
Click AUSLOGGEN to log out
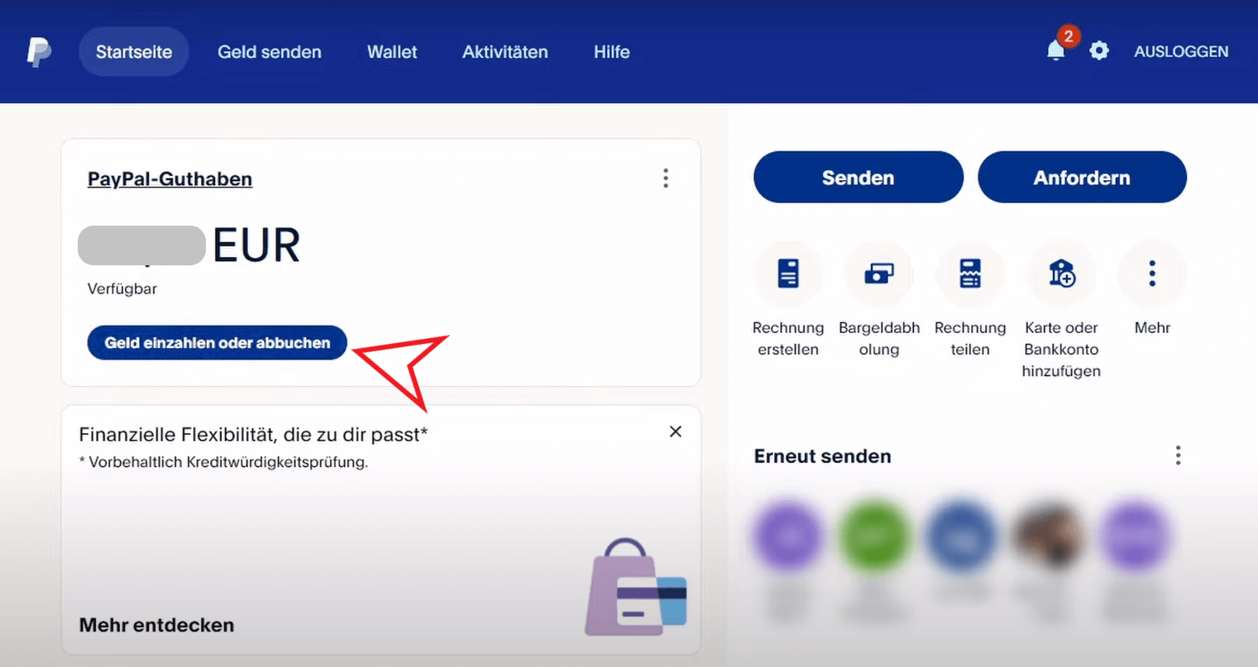[1181, 51]
